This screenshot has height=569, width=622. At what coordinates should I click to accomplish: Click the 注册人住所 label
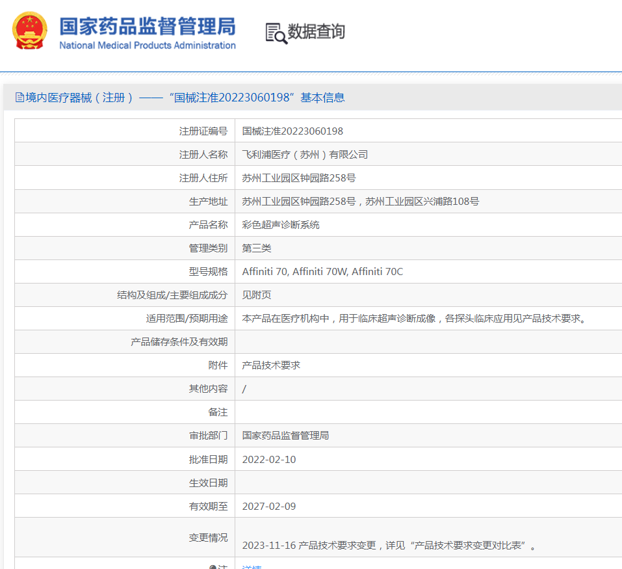pyautogui.click(x=203, y=178)
